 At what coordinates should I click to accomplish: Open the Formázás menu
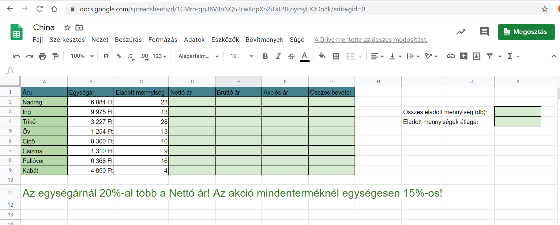coord(163,40)
